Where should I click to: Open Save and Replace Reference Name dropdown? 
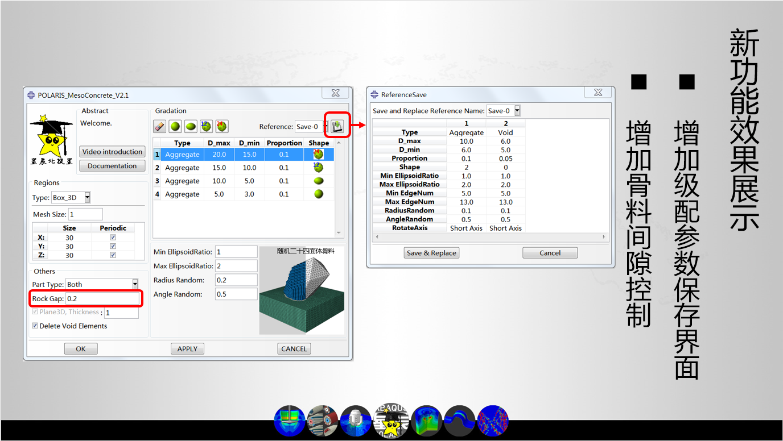pos(517,111)
